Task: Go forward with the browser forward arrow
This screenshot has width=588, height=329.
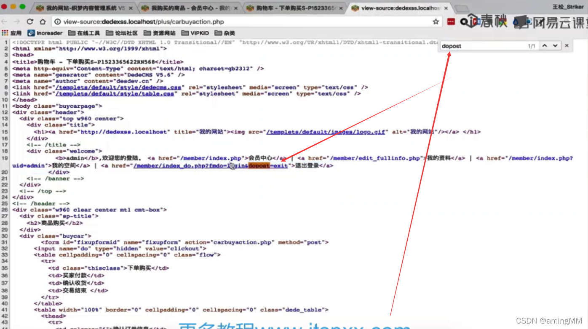Action: pyautogui.click(x=16, y=21)
